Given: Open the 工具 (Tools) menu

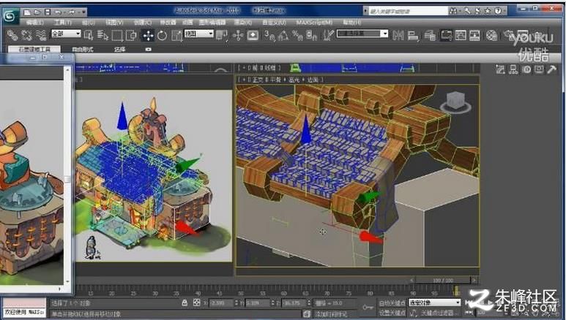Looking at the screenshot, I should coord(63,23).
